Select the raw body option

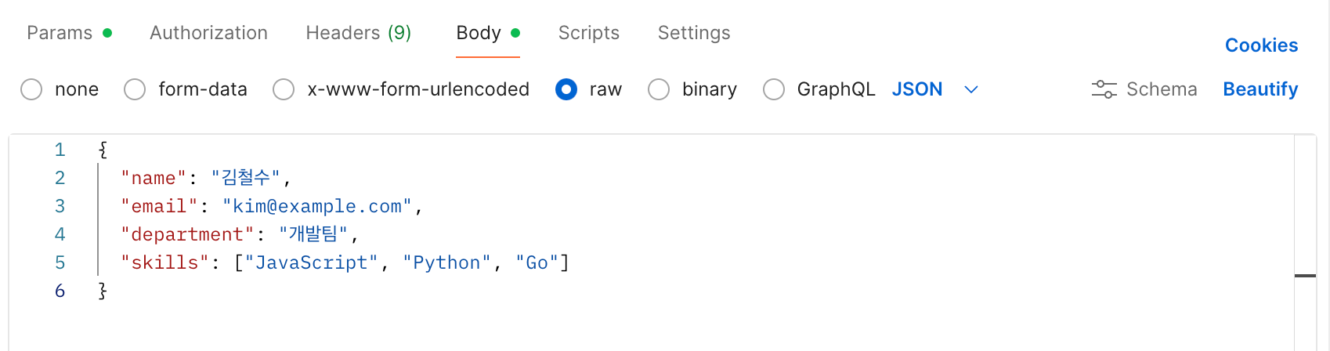pyautogui.click(x=566, y=89)
